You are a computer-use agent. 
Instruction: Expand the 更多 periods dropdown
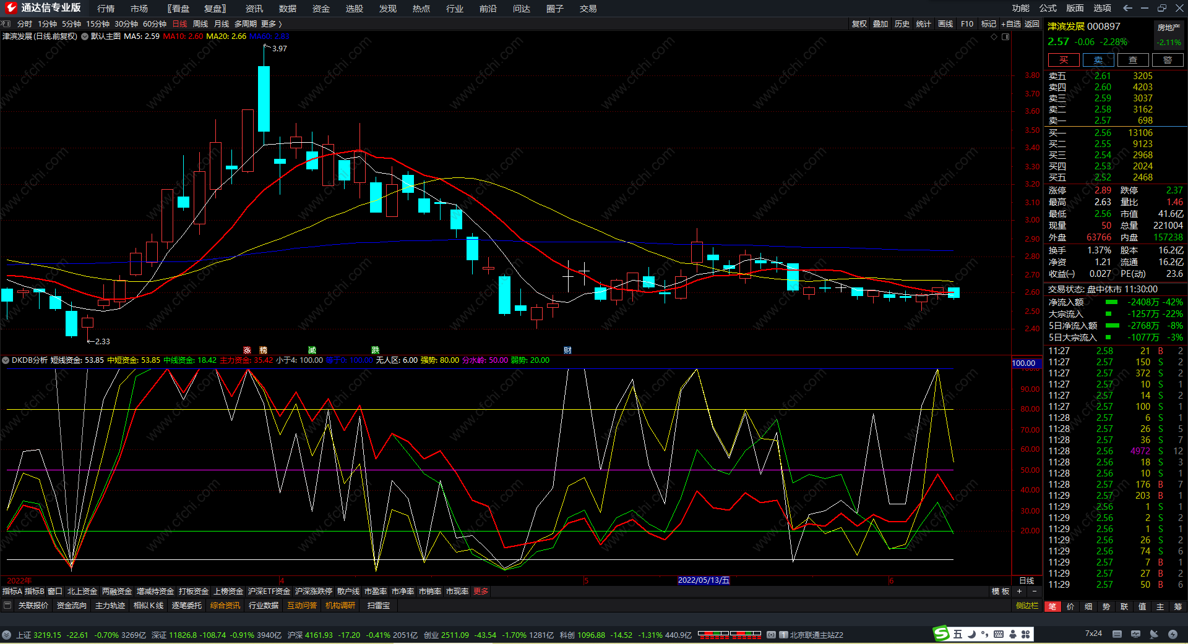pos(271,24)
